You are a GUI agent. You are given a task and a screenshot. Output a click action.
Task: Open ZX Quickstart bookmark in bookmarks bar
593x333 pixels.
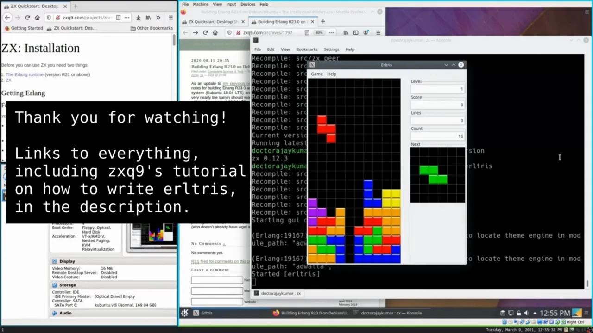[72, 28]
